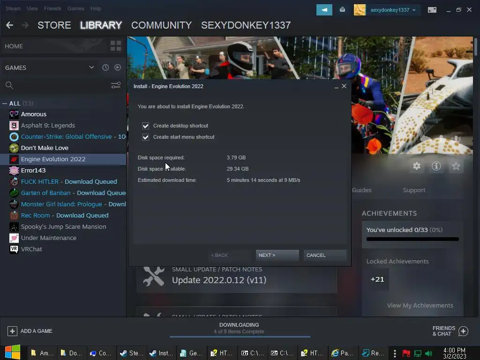
Task: Select Rec Room in the library
Action: coord(64,216)
